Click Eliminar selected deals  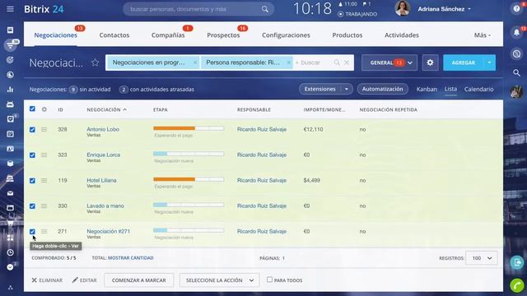click(x=47, y=280)
